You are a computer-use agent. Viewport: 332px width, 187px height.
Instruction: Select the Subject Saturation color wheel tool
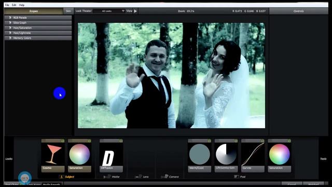pyautogui.click(x=79, y=154)
